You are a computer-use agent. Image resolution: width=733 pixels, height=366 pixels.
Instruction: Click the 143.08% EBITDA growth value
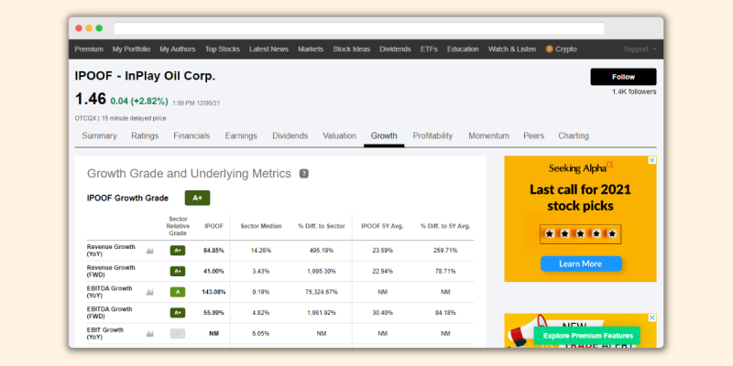(x=213, y=292)
